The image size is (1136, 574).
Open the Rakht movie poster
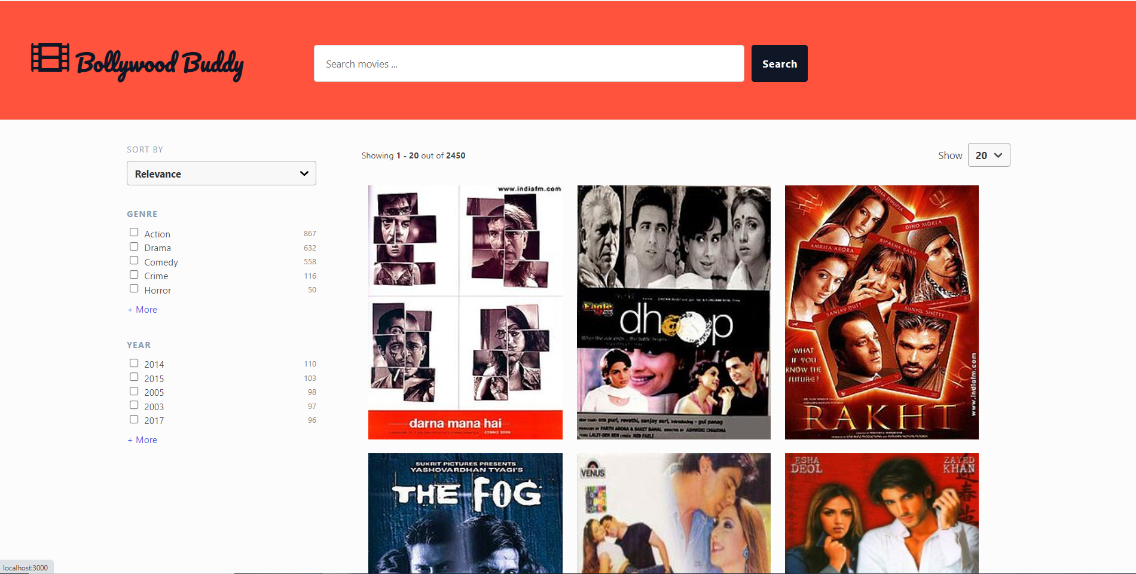pos(882,312)
